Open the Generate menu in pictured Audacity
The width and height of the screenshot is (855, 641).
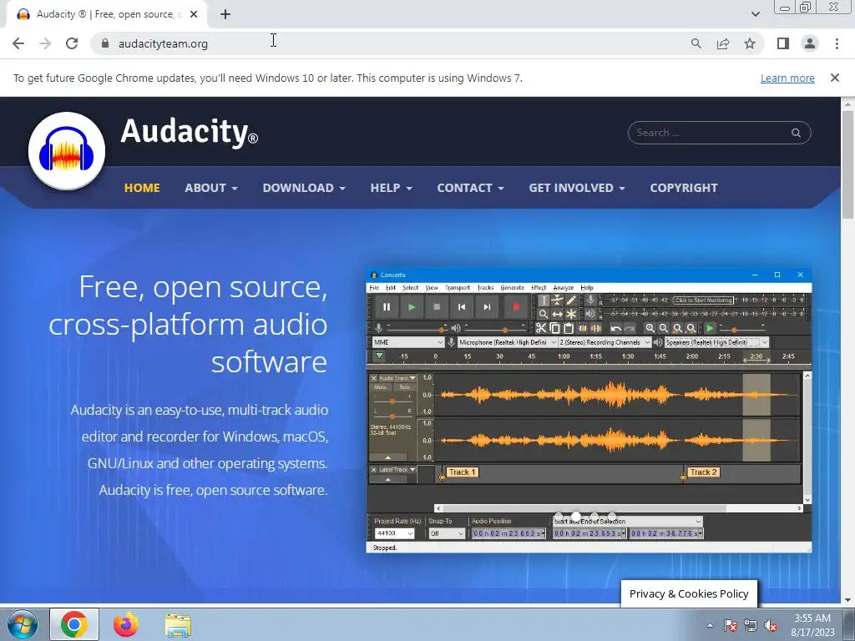512,288
